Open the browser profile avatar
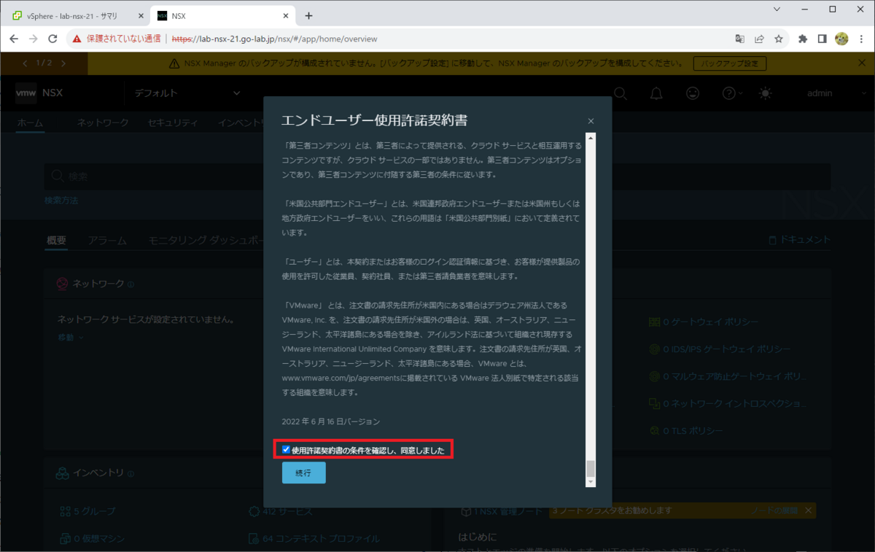 [841, 39]
